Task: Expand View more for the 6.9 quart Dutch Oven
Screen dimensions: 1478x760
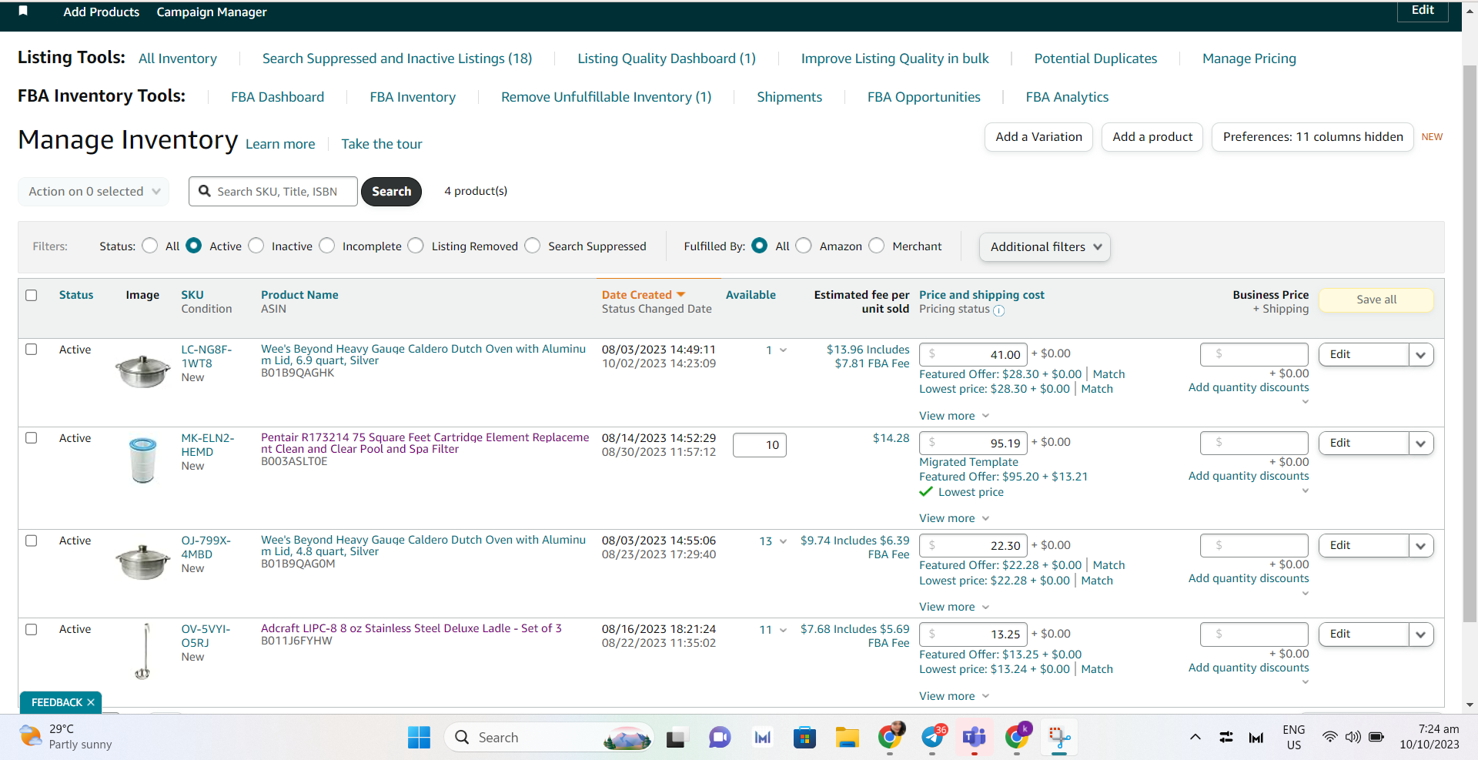Action: click(x=954, y=416)
